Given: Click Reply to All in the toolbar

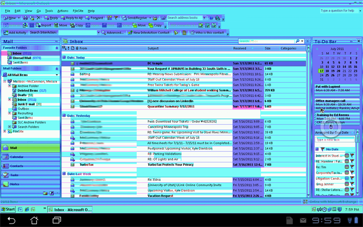Looking at the screenshot, I should [72, 18].
